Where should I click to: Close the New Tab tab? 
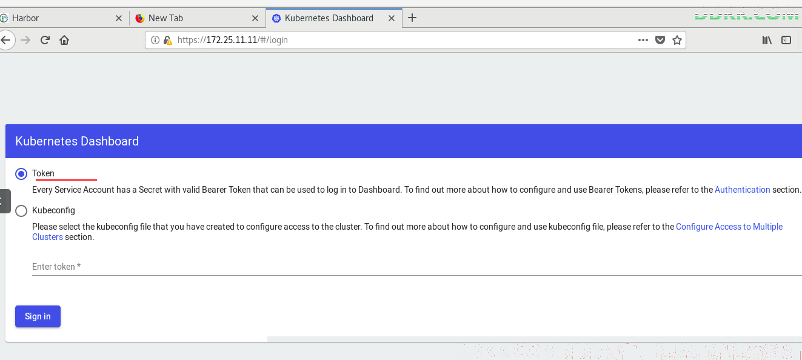[x=255, y=18]
